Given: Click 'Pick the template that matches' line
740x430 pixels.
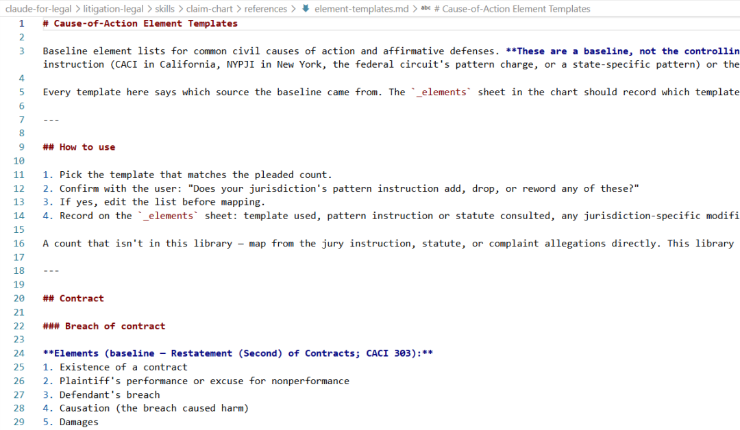Looking at the screenshot, I should (187, 175).
